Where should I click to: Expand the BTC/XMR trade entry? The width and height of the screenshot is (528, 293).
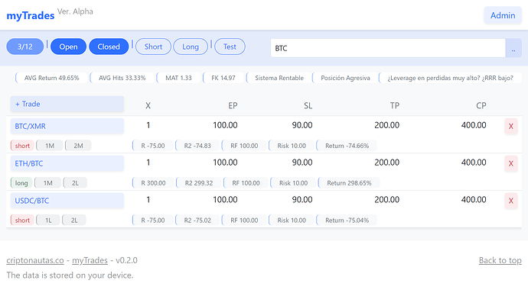click(x=67, y=126)
